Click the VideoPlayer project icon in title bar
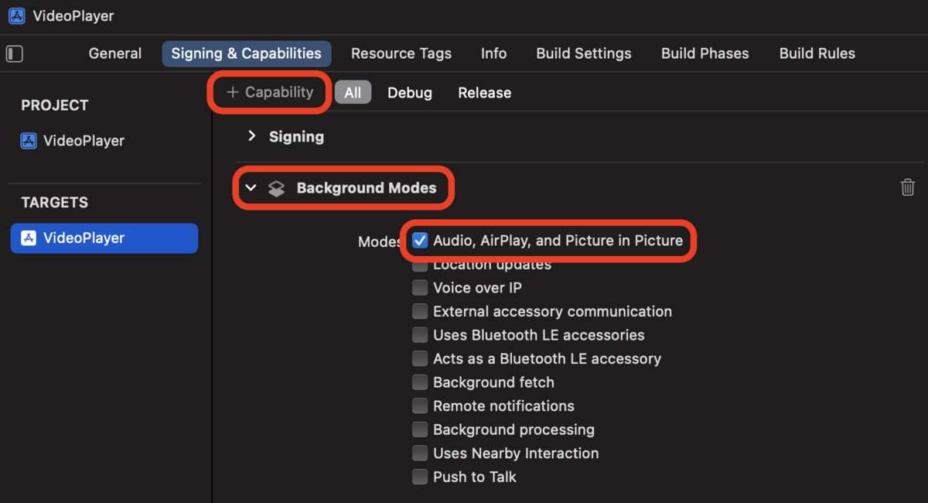928x503 pixels. tap(16, 15)
